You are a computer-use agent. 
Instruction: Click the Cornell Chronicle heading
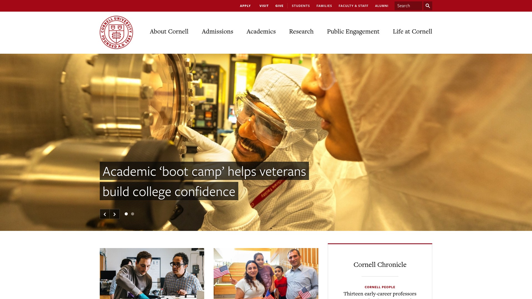380,265
